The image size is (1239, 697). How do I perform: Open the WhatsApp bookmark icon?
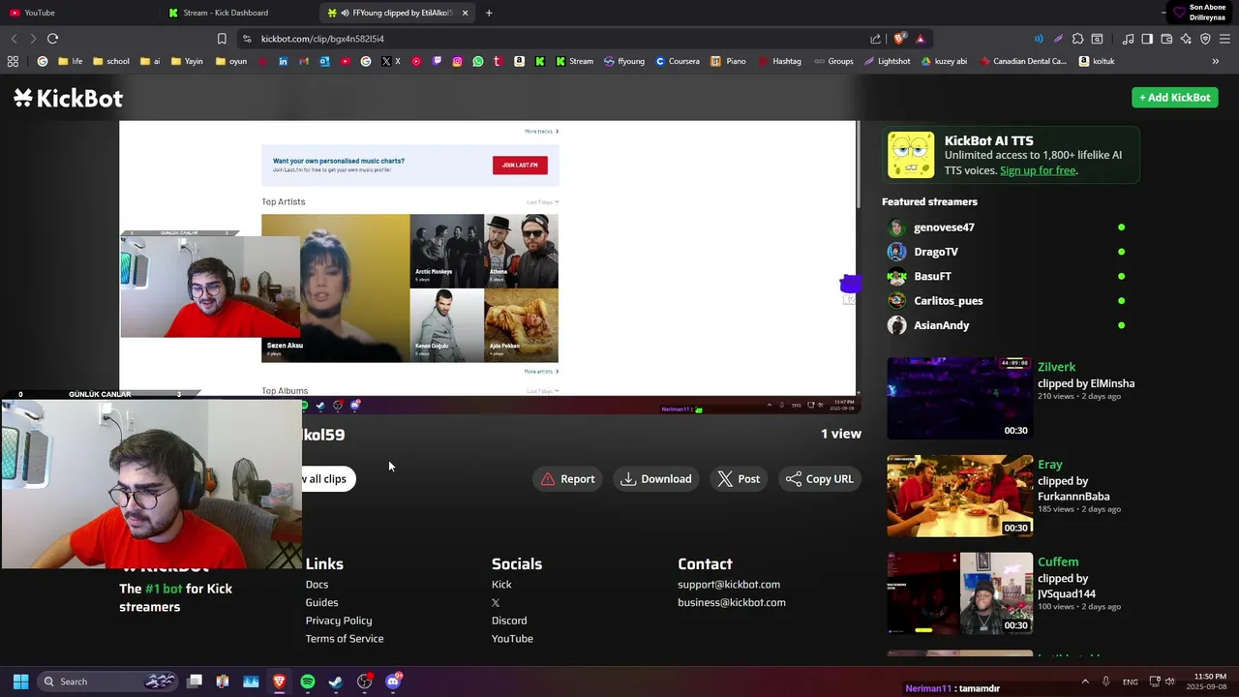477,61
